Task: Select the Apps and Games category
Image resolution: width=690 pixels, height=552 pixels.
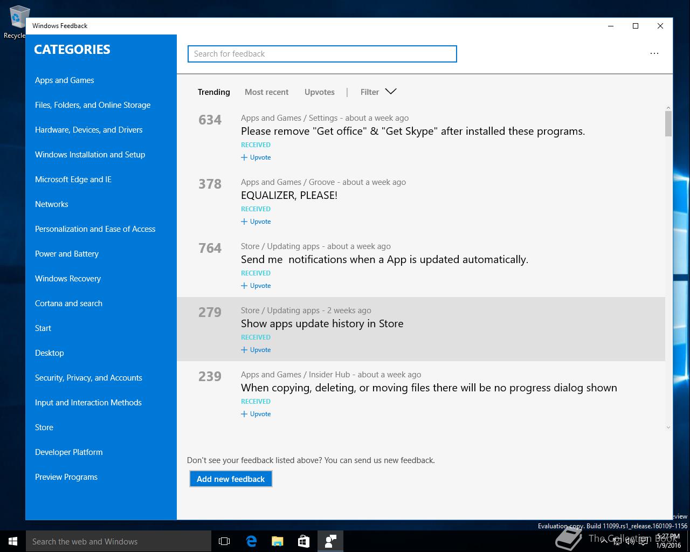Action: 64,80
